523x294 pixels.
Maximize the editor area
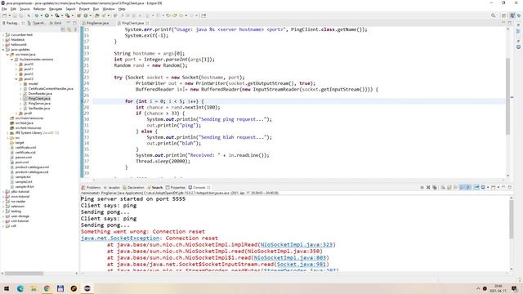[510, 23]
